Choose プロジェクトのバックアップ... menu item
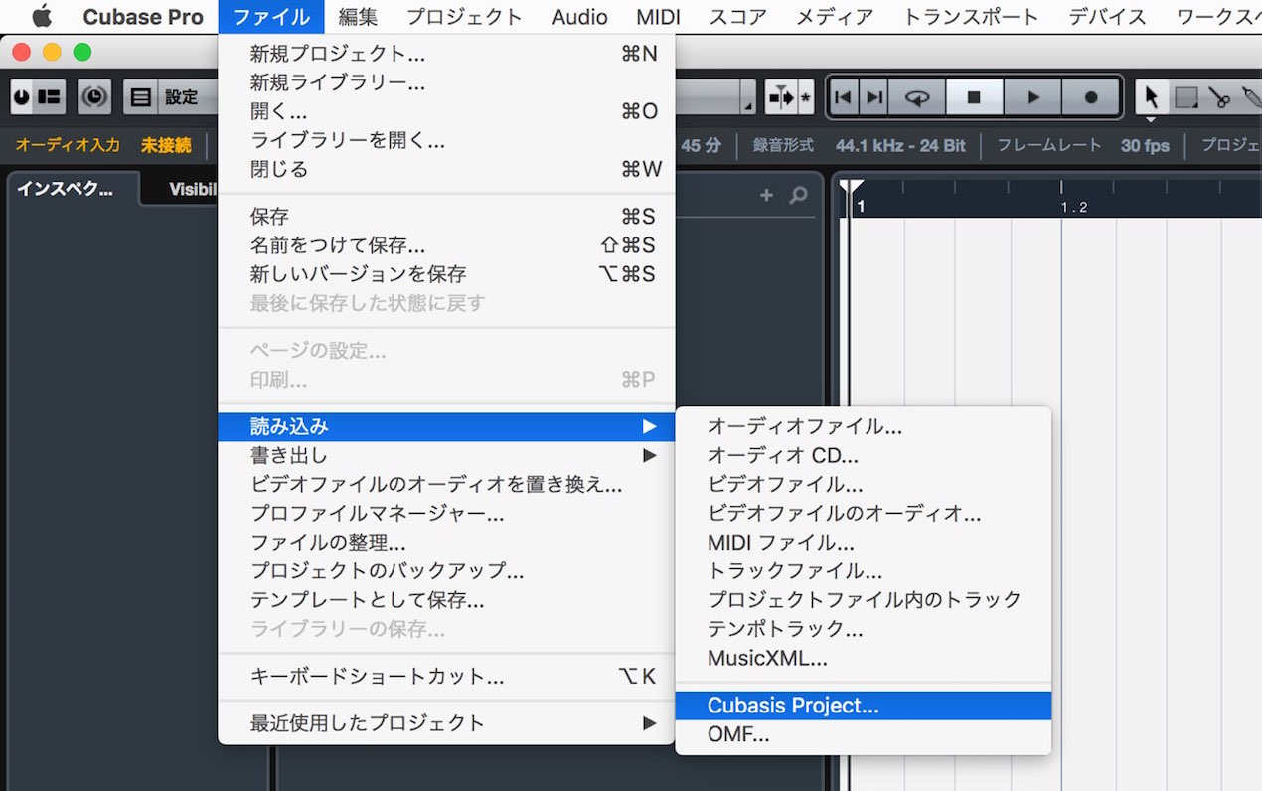 pos(446,571)
